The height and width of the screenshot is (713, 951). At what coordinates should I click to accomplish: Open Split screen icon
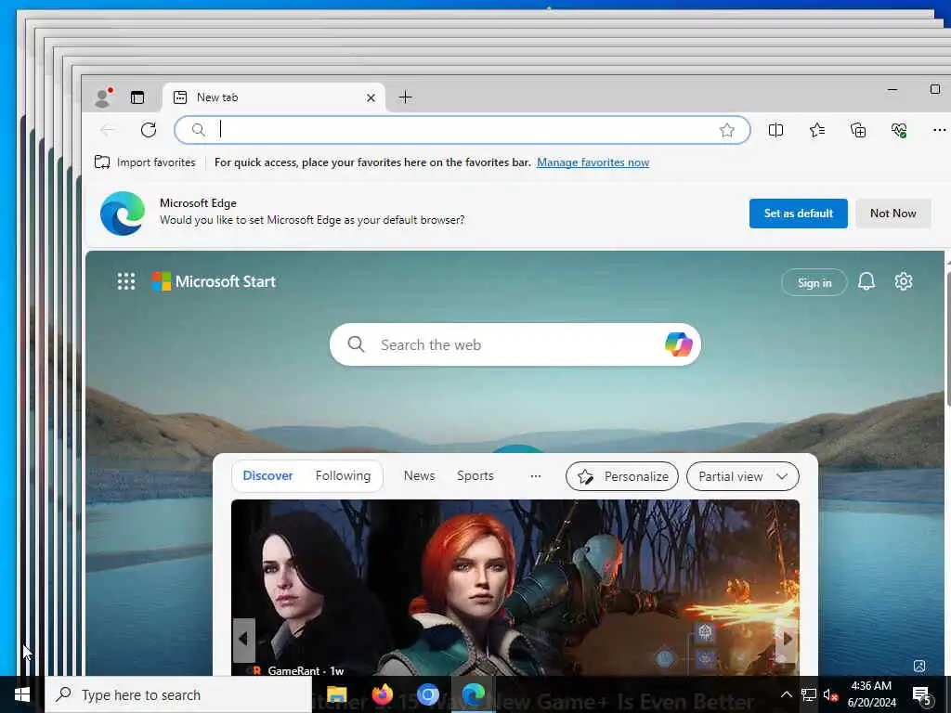click(x=775, y=130)
